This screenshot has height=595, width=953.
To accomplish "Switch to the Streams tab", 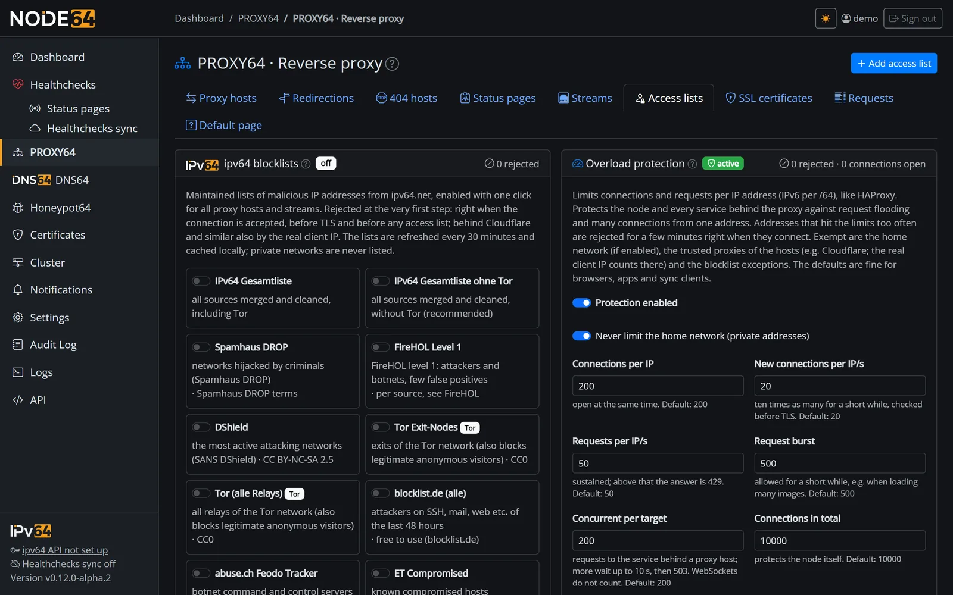I will [585, 98].
